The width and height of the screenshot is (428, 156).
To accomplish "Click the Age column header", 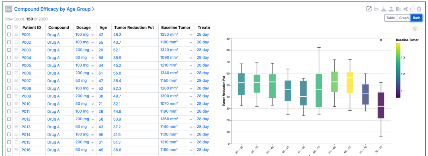I will (x=103, y=28).
